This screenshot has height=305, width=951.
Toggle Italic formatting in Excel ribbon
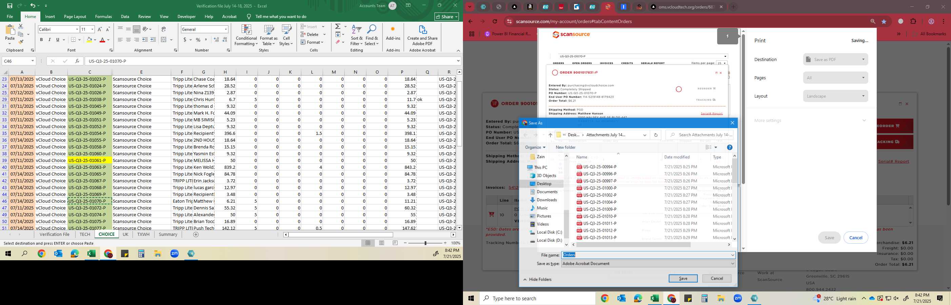coord(49,40)
